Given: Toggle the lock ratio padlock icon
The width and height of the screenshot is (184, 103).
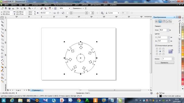Looking at the screenshot, I should point(38,13).
